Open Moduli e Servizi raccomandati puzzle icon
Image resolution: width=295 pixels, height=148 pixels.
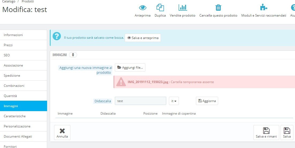(x=264, y=7)
